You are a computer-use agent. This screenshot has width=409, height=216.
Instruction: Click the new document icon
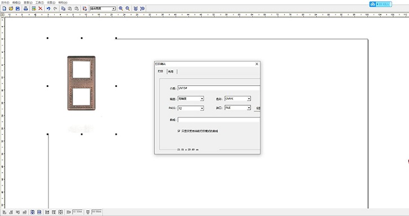[4, 8]
